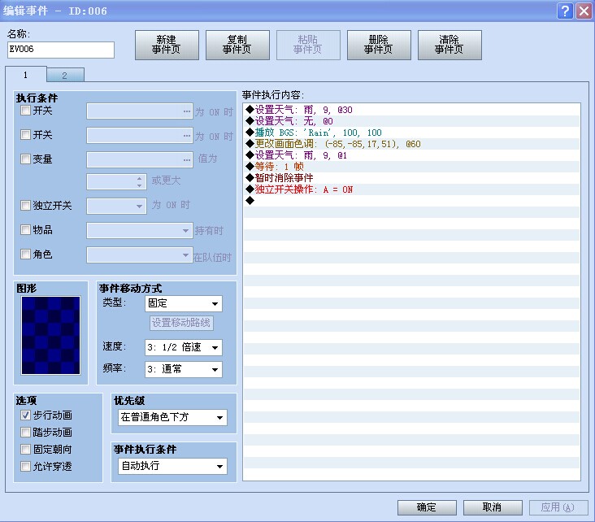Screen dimensions: 595x522
Task: Select the 等待: 1 帧 command
Action: tap(412, 167)
